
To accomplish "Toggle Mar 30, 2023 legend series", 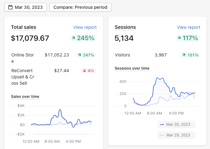I will [176, 125].
